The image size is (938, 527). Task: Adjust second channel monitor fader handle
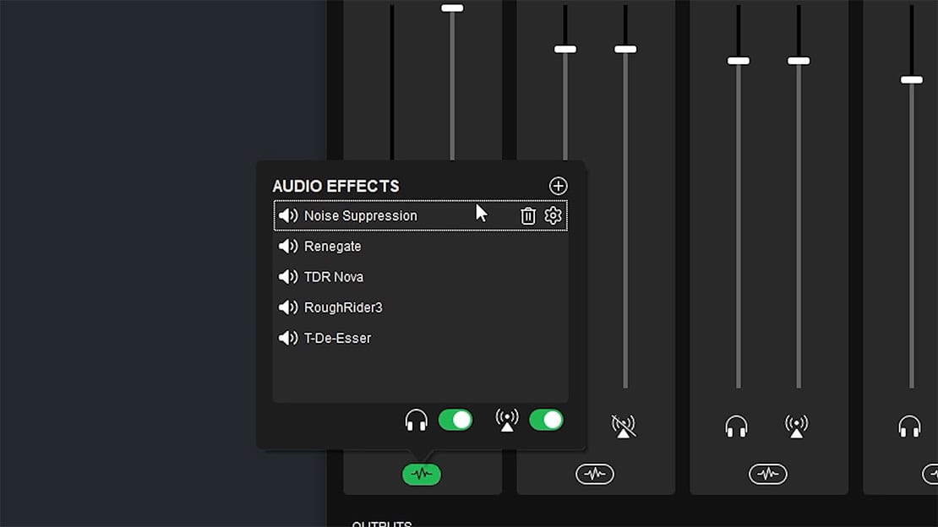pyautogui.click(x=565, y=49)
